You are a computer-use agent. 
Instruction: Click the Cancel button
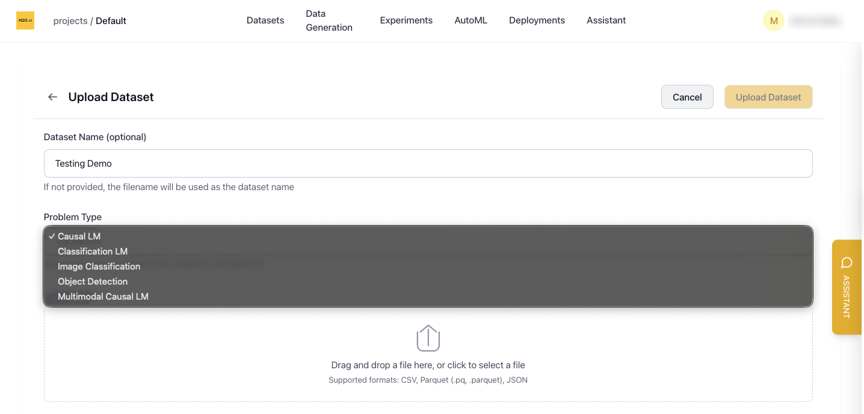pyautogui.click(x=687, y=97)
